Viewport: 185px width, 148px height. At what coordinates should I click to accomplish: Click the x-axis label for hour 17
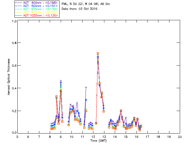click(x=147, y=137)
